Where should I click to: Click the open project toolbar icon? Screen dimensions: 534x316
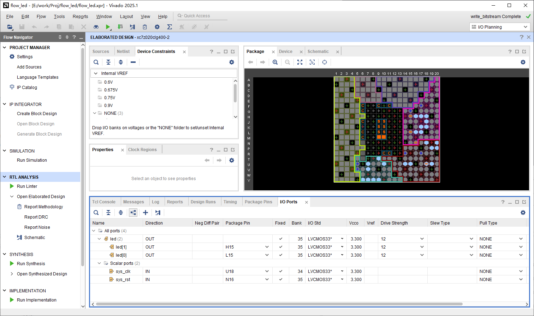click(10, 27)
